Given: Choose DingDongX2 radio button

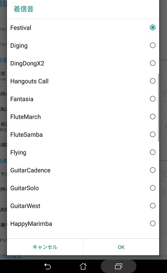Looking at the screenshot, I should click(x=153, y=63).
